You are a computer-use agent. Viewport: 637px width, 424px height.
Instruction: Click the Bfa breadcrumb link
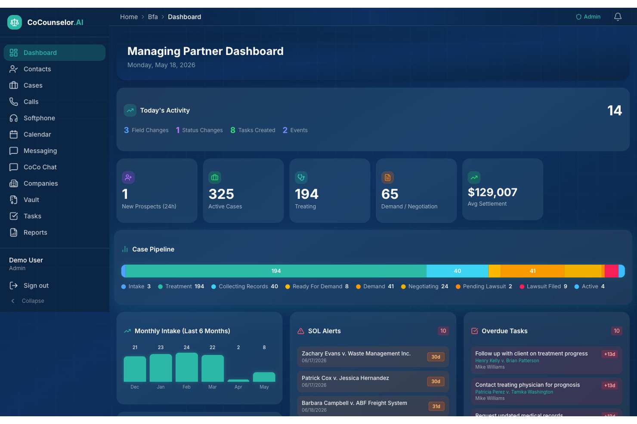pos(153,17)
